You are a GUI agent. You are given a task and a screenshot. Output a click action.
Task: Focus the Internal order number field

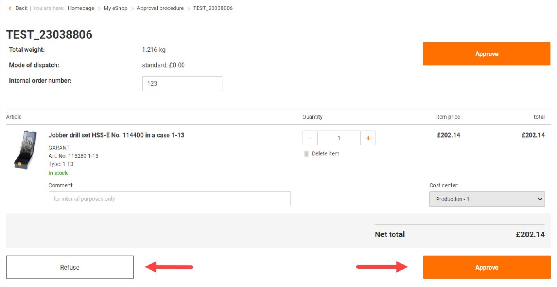[x=182, y=84]
